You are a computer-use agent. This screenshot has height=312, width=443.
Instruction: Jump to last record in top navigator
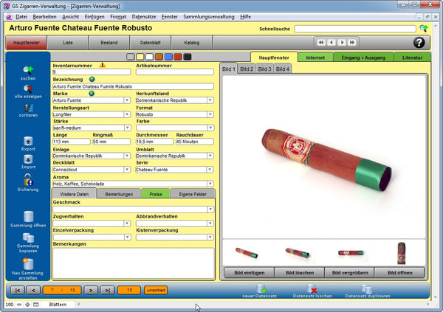pyautogui.click(x=352, y=42)
